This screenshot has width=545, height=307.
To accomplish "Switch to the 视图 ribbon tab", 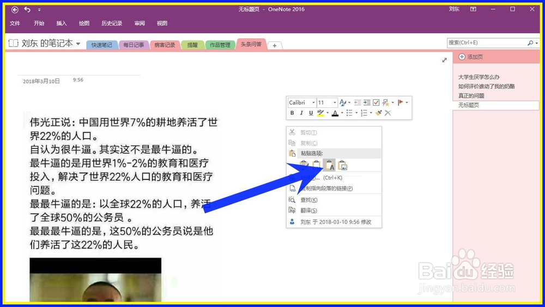I will click(x=162, y=23).
